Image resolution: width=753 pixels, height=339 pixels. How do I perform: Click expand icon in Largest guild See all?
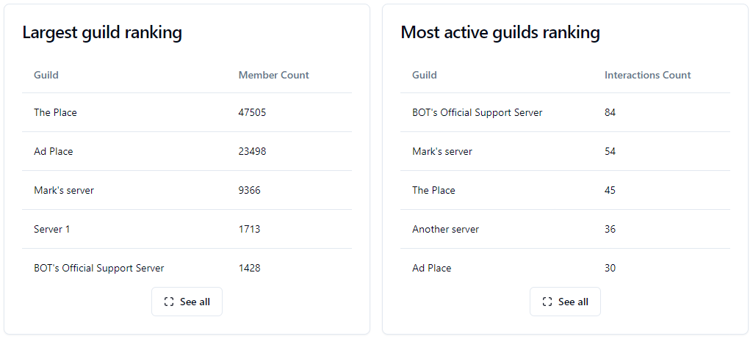click(169, 302)
